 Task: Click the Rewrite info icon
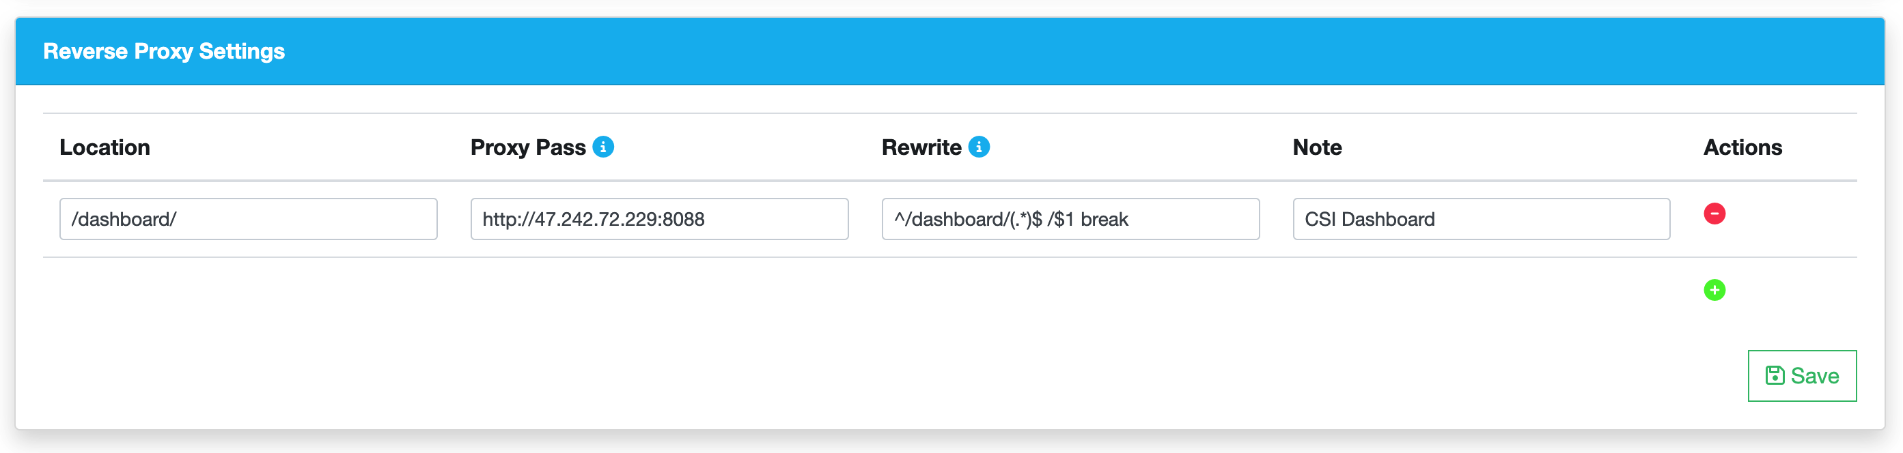coord(979,147)
